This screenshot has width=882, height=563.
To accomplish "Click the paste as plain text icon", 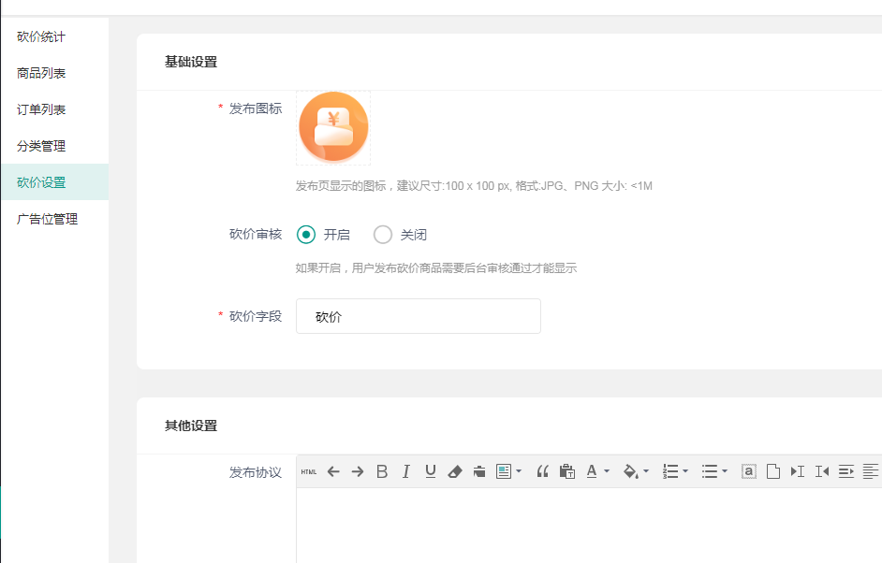I will click(x=566, y=471).
